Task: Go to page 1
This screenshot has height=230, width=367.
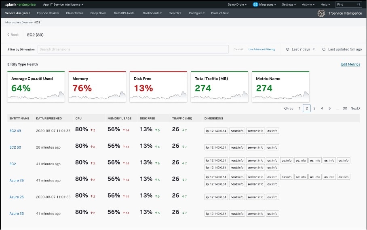Action: coord(300,108)
